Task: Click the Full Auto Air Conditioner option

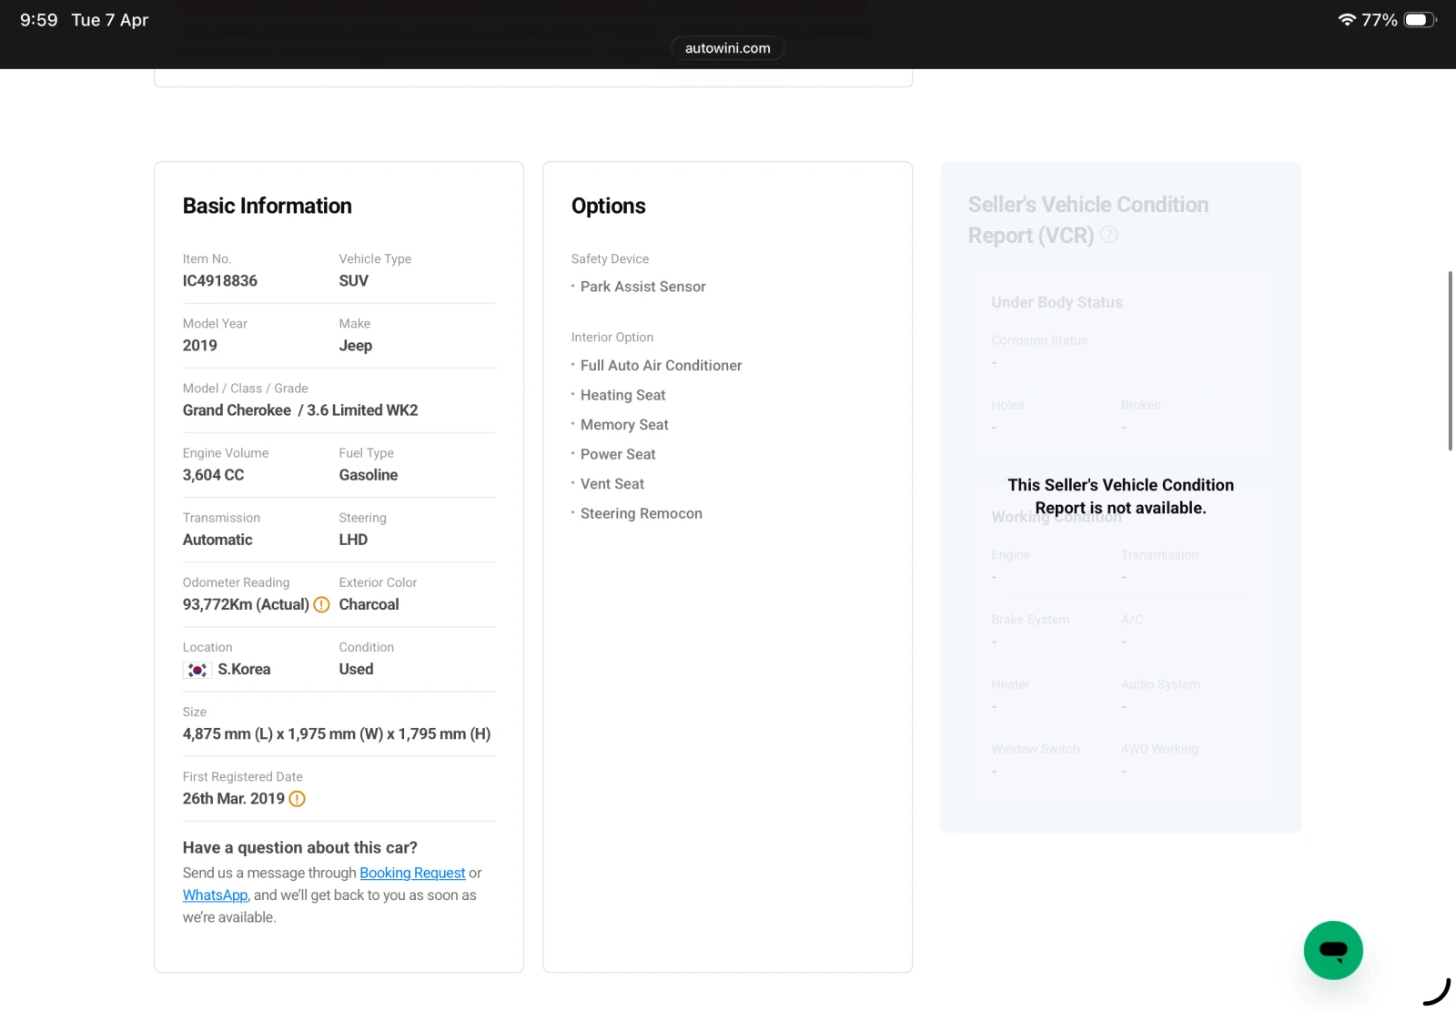Action: pyautogui.click(x=661, y=365)
